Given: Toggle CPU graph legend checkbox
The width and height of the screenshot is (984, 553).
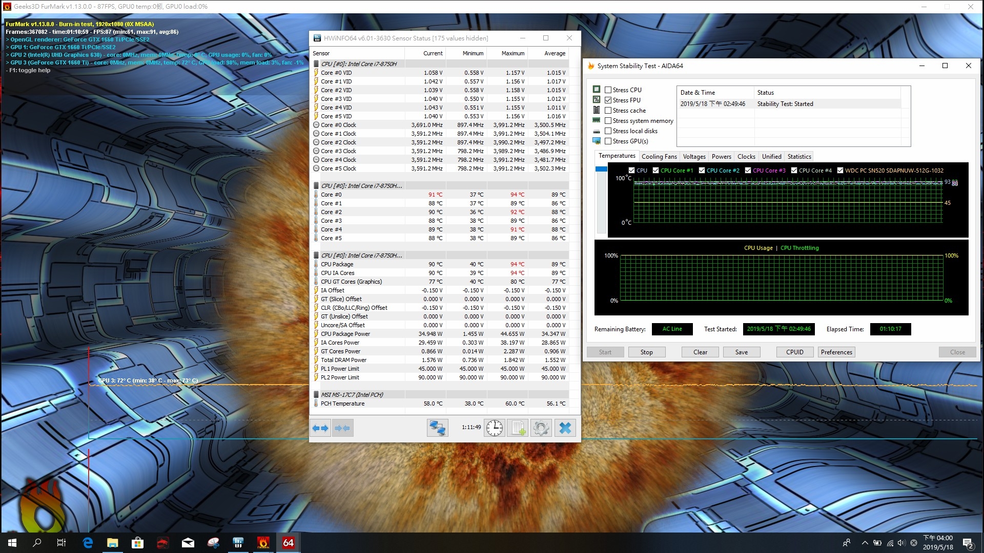Looking at the screenshot, I should (631, 171).
